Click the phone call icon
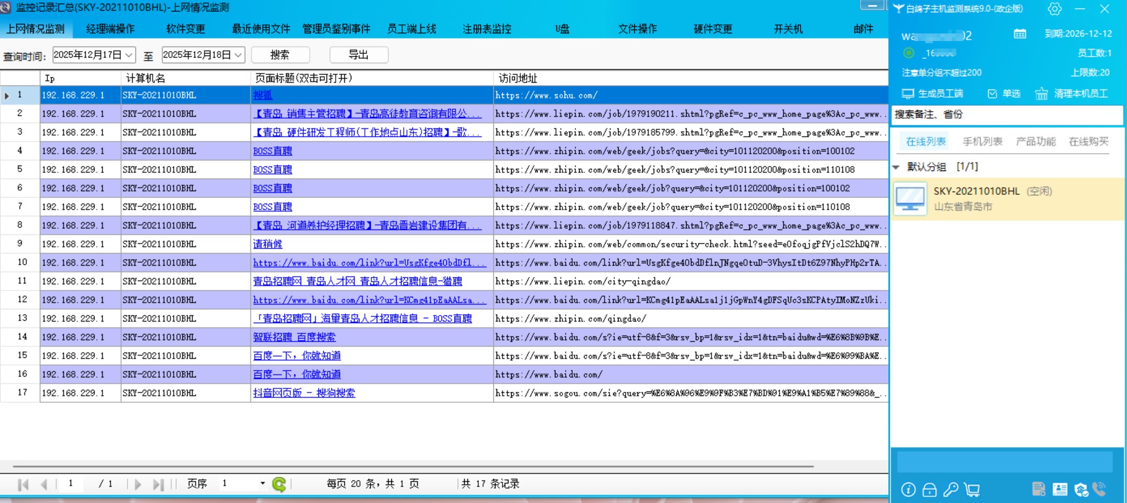Image resolution: width=1127 pixels, height=503 pixels. pos(1099,489)
